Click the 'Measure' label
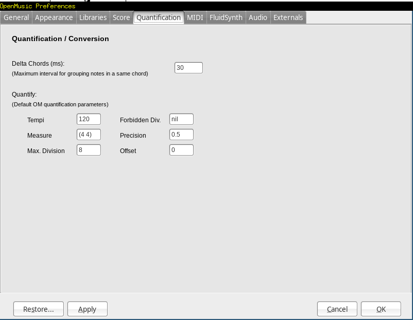 pyautogui.click(x=40, y=136)
